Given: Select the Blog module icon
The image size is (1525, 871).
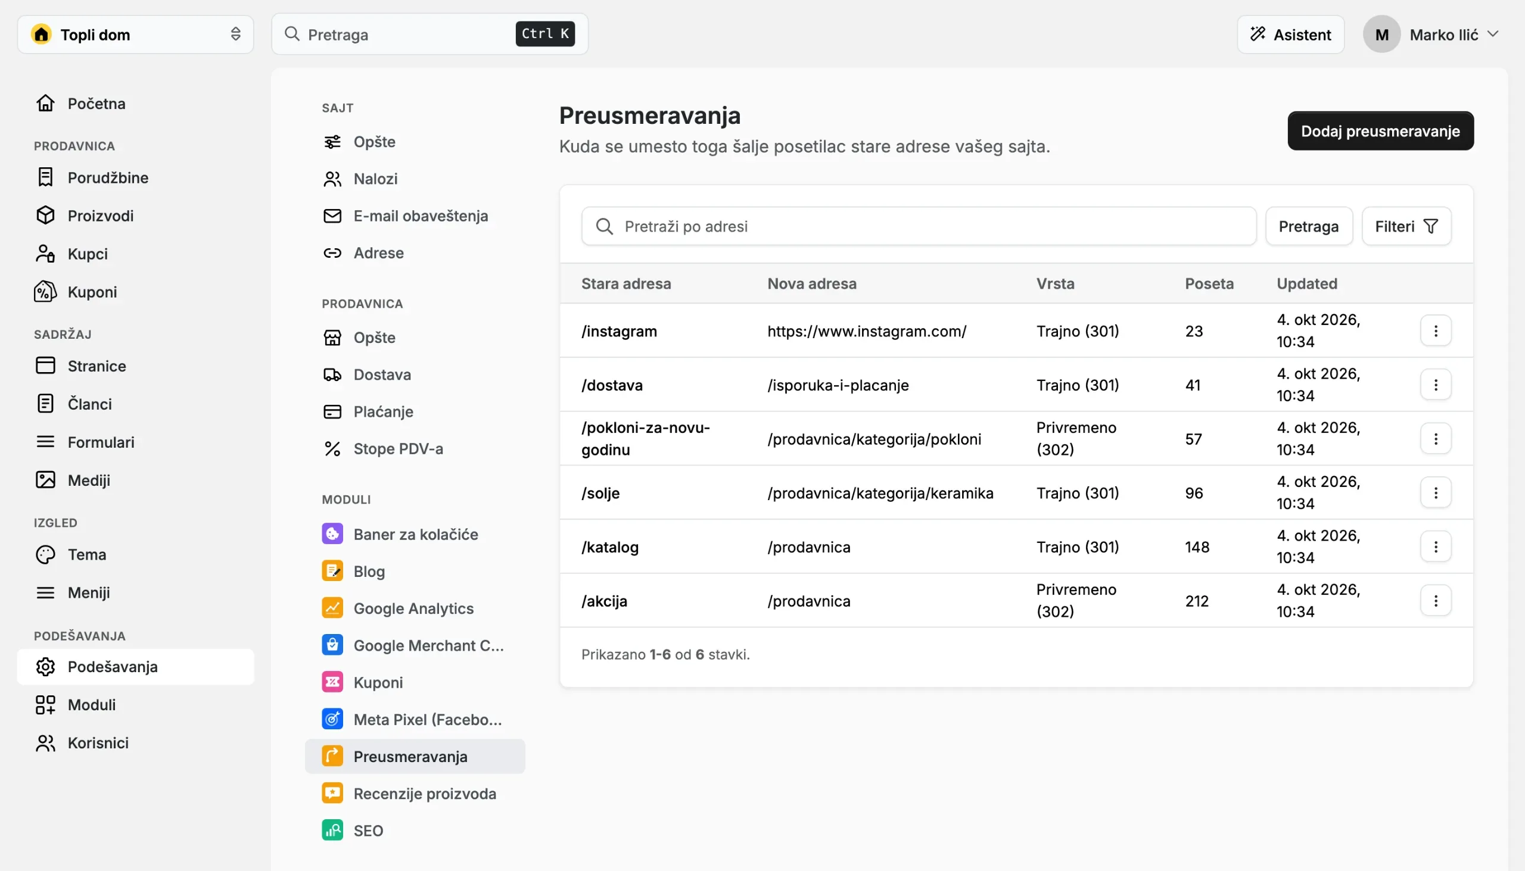Looking at the screenshot, I should (332, 571).
